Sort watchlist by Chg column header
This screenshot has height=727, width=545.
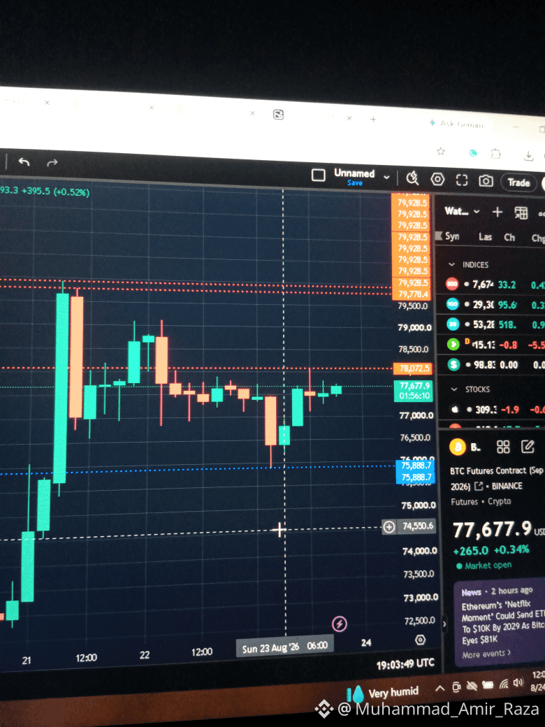[538, 238]
